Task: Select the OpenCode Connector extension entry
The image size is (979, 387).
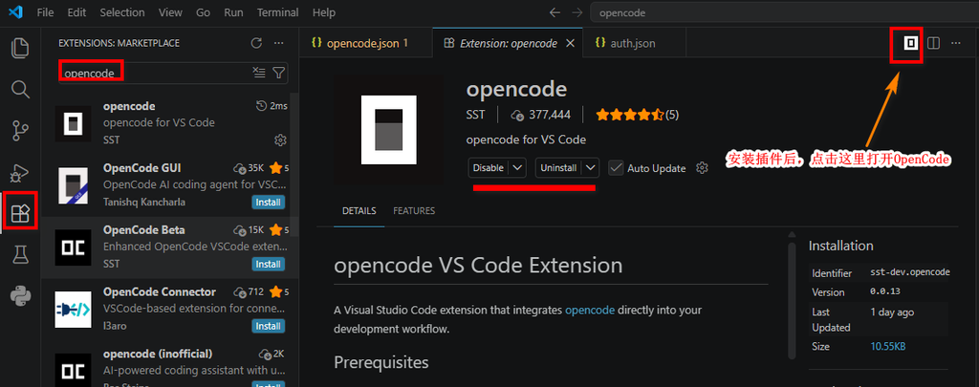Action: 170,311
